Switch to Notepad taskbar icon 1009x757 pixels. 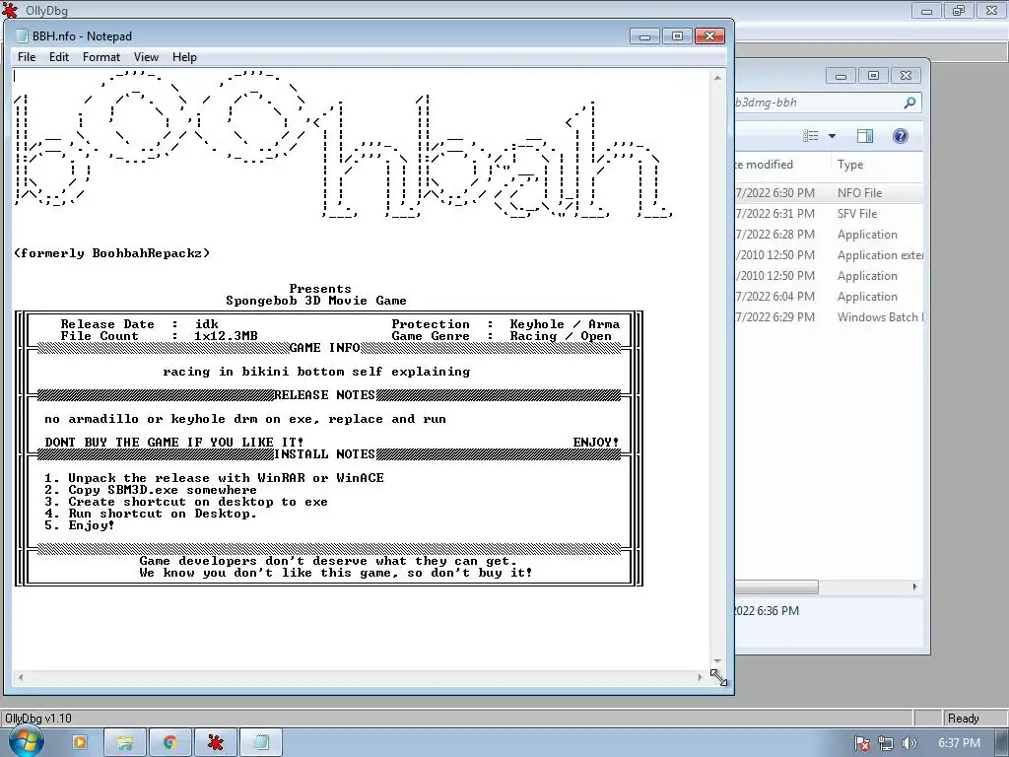click(260, 743)
